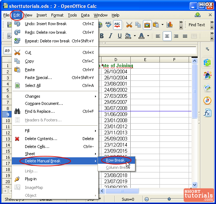Open font color dropdown arrow
Screen dimensions: 216x204
pyautogui.click(x=148, y=36)
